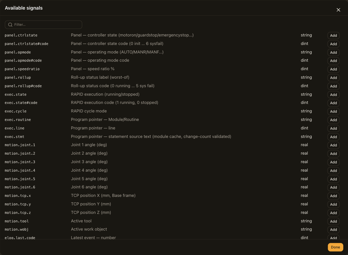This screenshot has width=348, height=255.
Task: Add the panel.ctrlstate signal
Action: (x=333, y=35)
